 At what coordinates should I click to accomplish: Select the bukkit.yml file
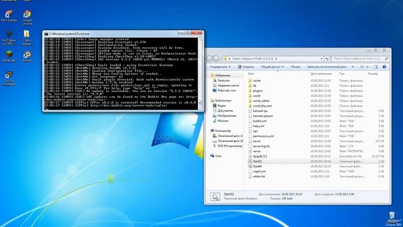(x=258, y=121)
